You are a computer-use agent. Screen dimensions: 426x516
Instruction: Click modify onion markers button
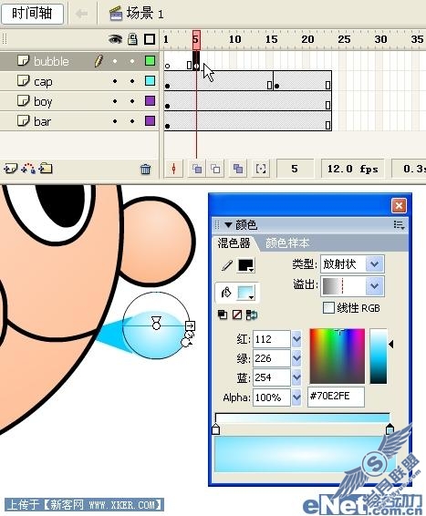coord(261,170)
